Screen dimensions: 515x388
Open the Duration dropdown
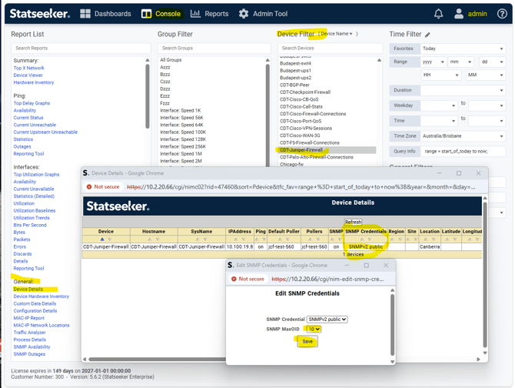[463, 90]
